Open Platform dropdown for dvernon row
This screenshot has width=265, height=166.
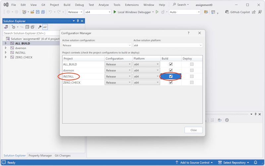(x=146, y=70)
